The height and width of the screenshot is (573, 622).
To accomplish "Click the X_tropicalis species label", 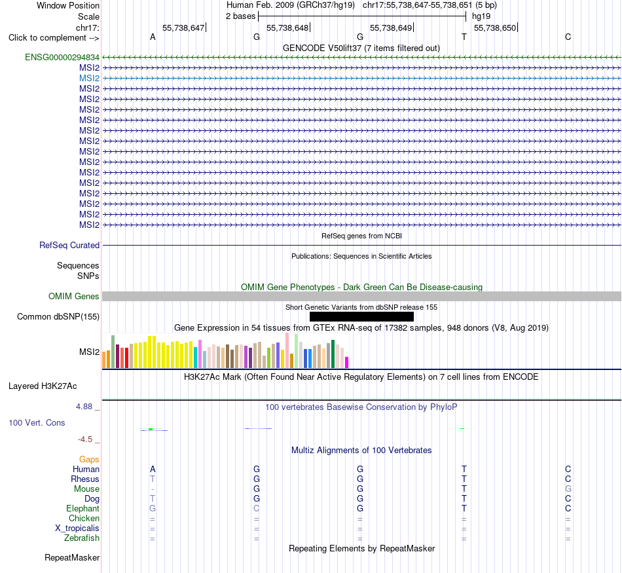I will coord(77,528).
